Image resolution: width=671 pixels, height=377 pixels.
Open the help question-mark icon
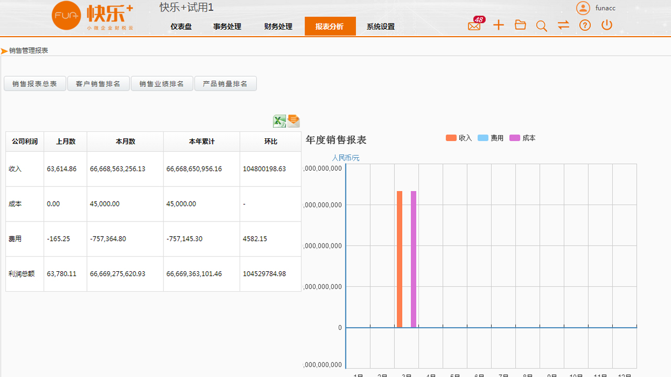point(585,25)
